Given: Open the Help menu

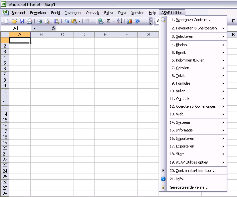Looking at the screenshot, I should click(x=152, y=13).
